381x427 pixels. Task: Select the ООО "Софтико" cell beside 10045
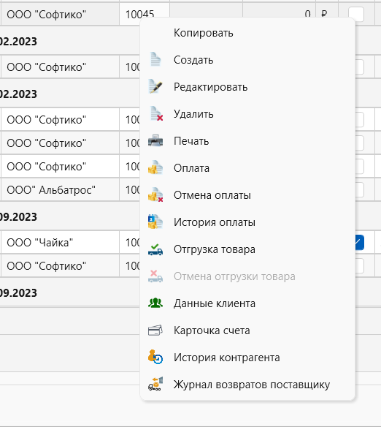click(60, 14)
